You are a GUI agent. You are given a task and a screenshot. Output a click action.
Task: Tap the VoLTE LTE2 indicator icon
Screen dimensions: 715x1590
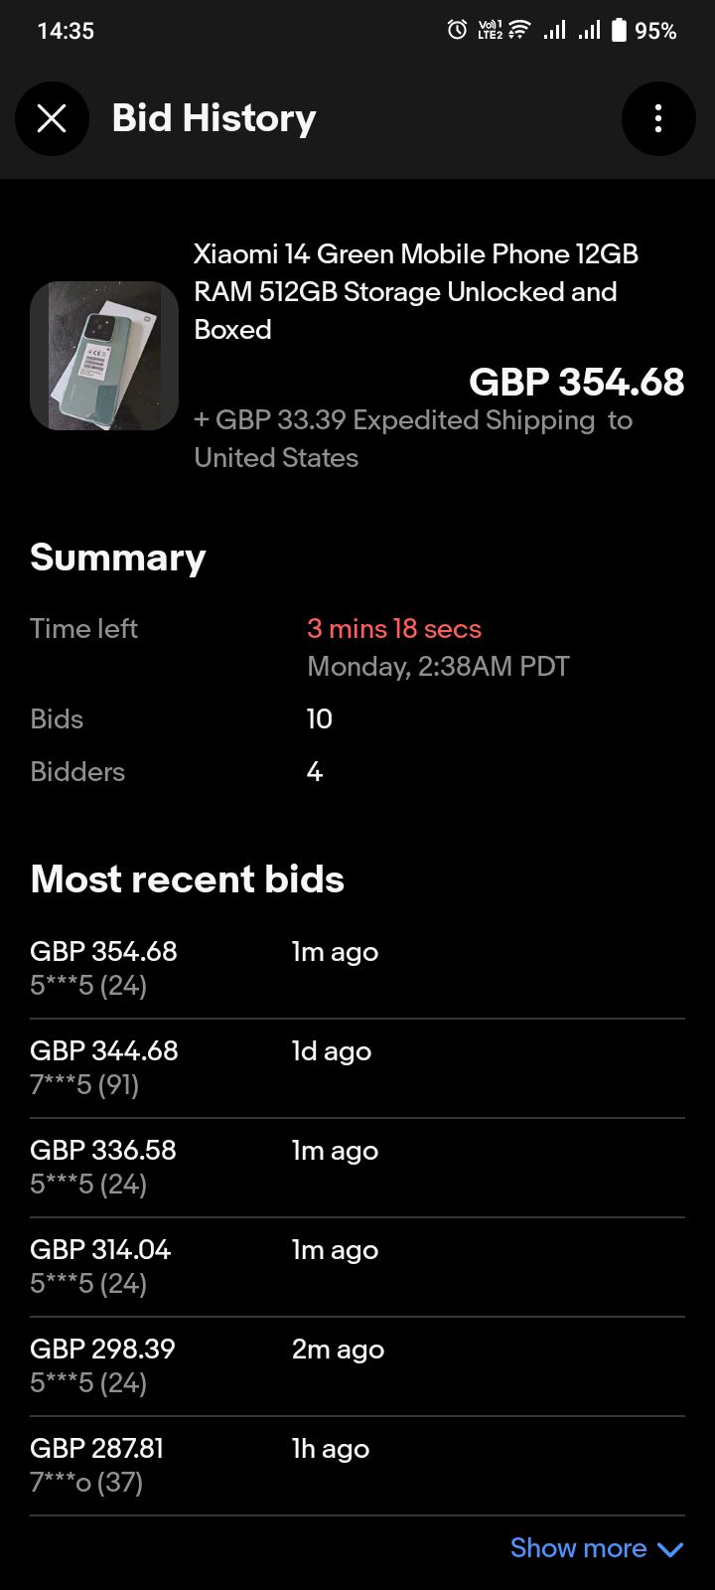coord(490,30)
